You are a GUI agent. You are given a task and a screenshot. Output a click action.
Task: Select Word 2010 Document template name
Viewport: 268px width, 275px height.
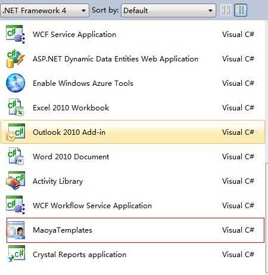coord(71,156)
